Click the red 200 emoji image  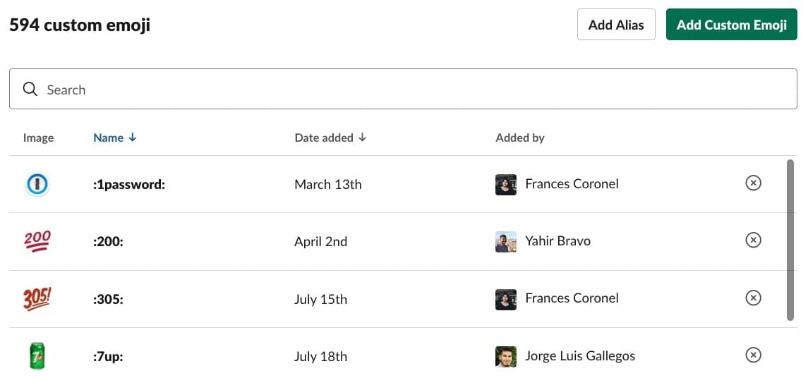point(37,241)
